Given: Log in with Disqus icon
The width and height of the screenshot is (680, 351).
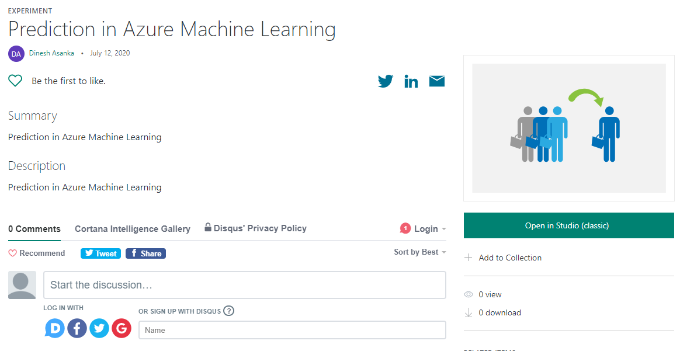Looking at the screenshot, I should (55, 328).
